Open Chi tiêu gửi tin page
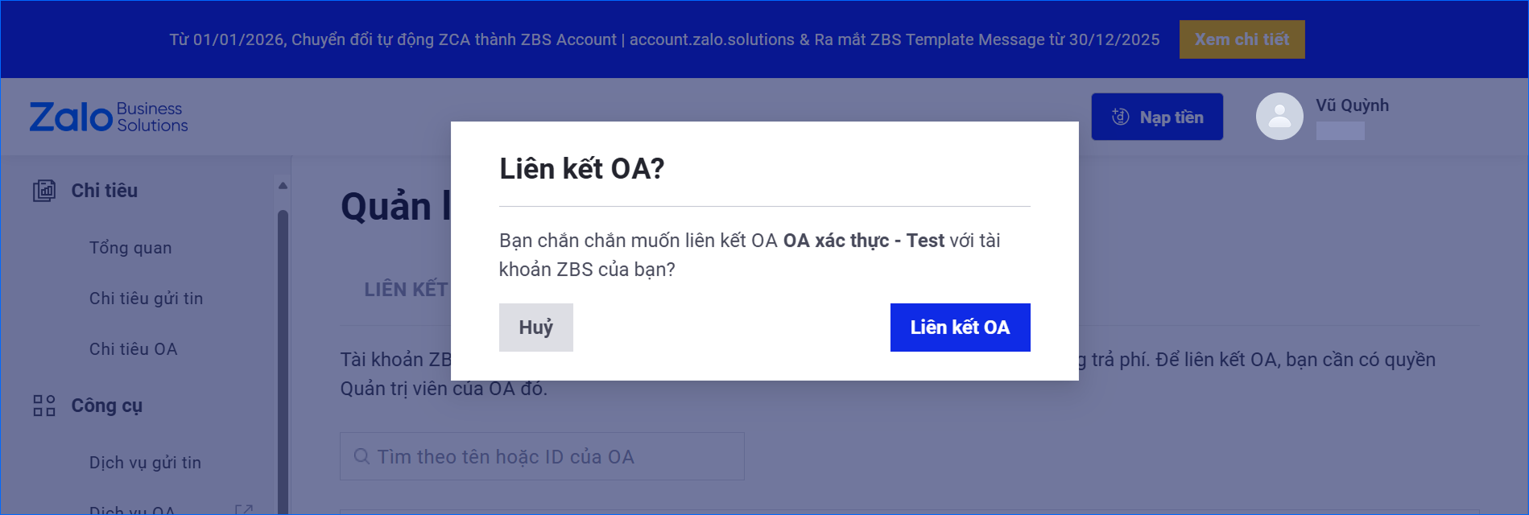The image size is (1529, 515). (146, 299)
